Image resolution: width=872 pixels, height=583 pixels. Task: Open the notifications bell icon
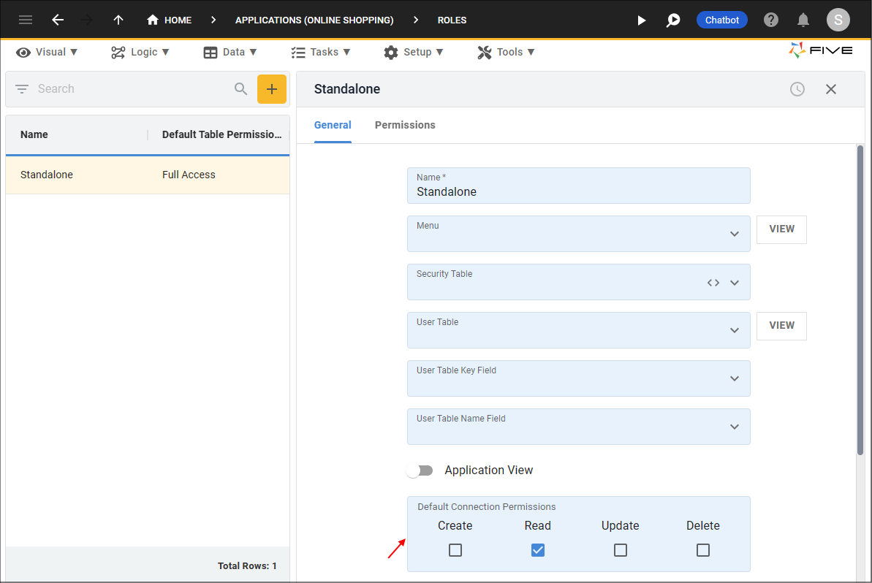click(x=803, y=20)
